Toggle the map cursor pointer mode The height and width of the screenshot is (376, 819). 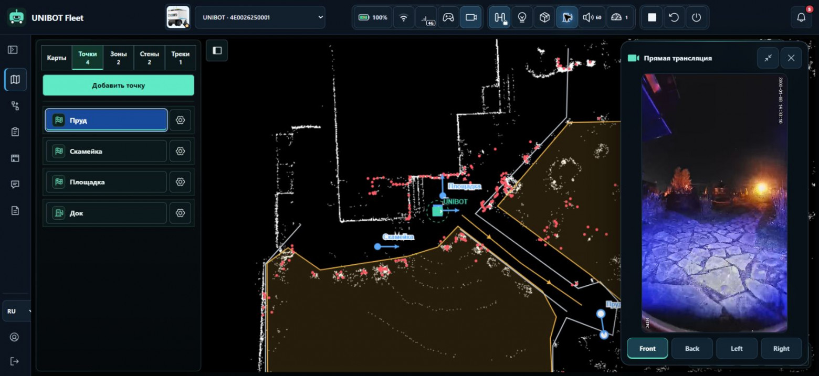[x=567, y=17]
